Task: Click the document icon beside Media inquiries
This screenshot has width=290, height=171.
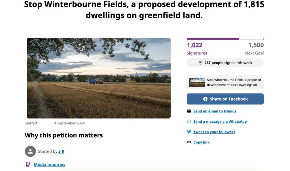Action: point(28,164)
